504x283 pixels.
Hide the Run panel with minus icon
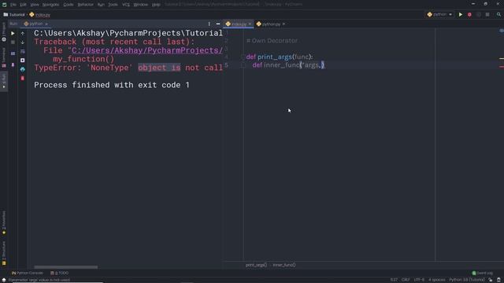coord(218,24)
